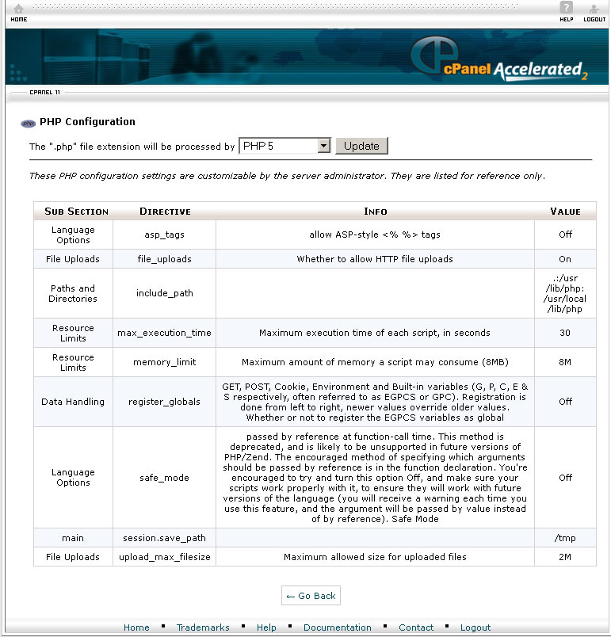Select the register_globals directive cell
The width and height of the screenshot is (611, 637).
(164, 402)
